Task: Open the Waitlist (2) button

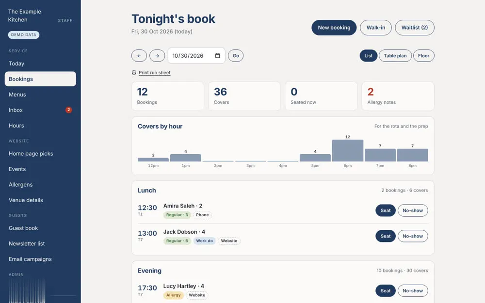Action: coord(415,28)
